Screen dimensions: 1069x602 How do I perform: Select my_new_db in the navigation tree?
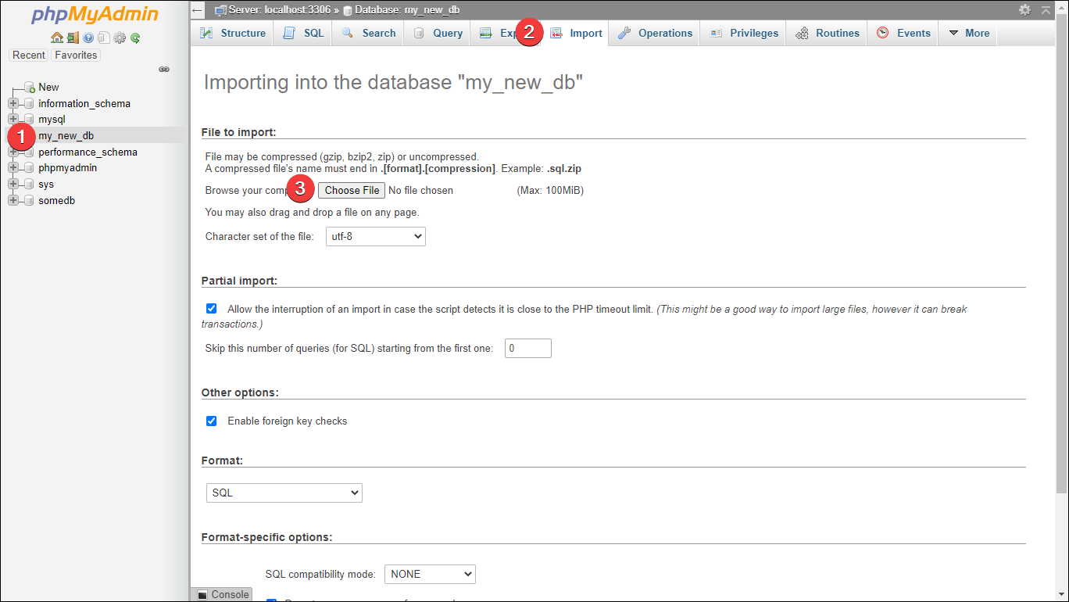[x=66, y=135]
